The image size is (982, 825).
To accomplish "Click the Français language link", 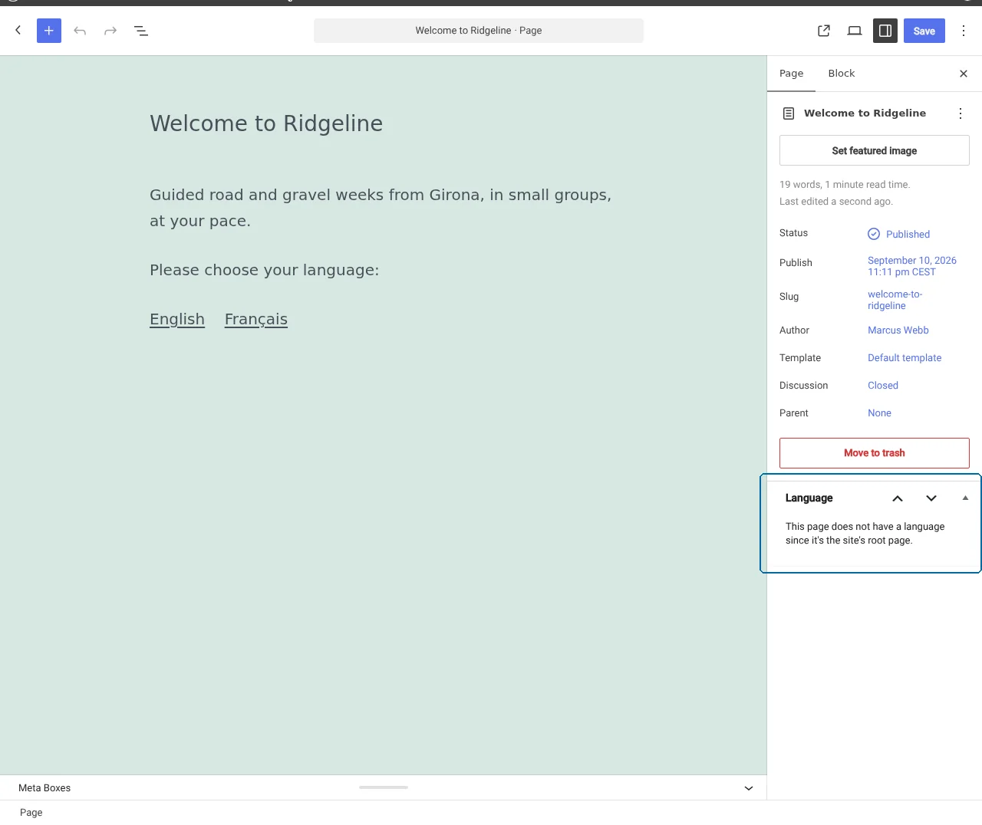I will (x=256, y=319).
